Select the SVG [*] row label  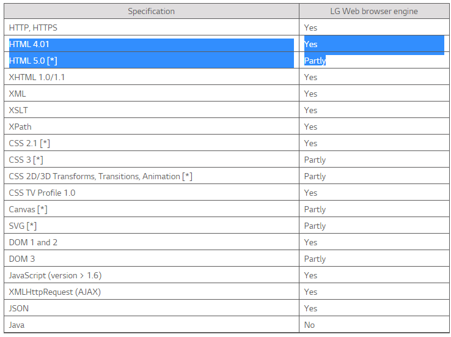(x=23, y=226)
